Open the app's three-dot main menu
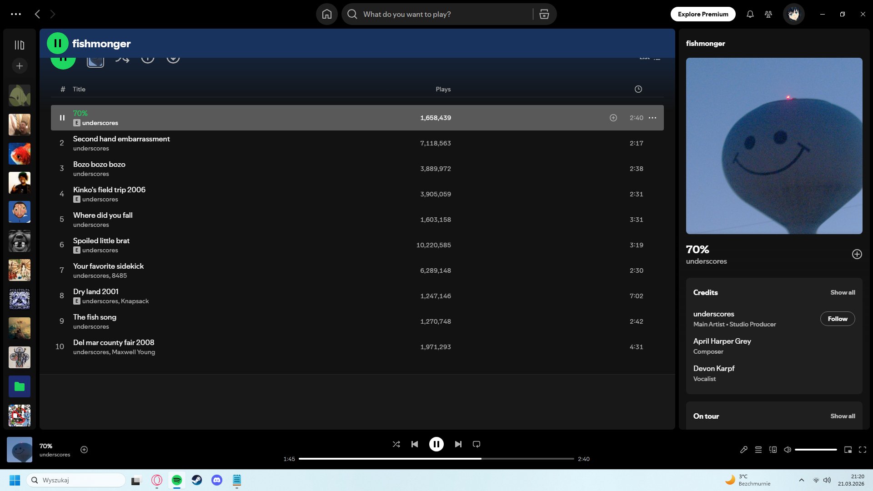Image resolution: width=873 pixels, height=491 pixels. (x=16, y=14)
